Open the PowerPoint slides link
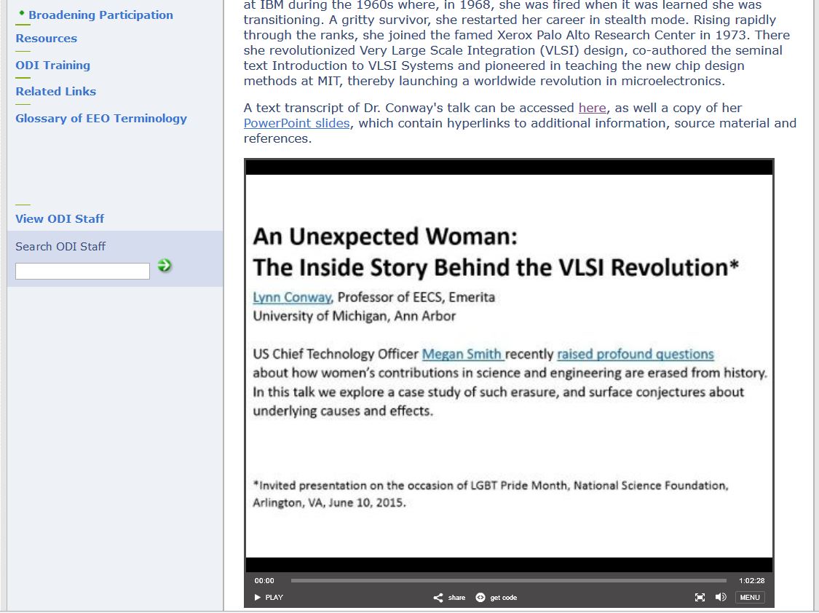Viewport: 819px width, 613px height. point(296,123)
